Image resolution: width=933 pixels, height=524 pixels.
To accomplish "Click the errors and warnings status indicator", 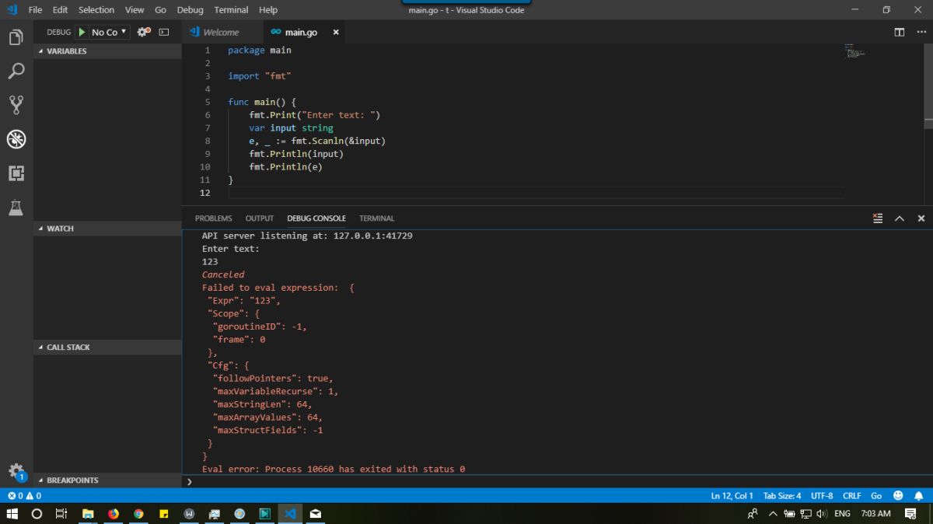I will coord(24,495).
